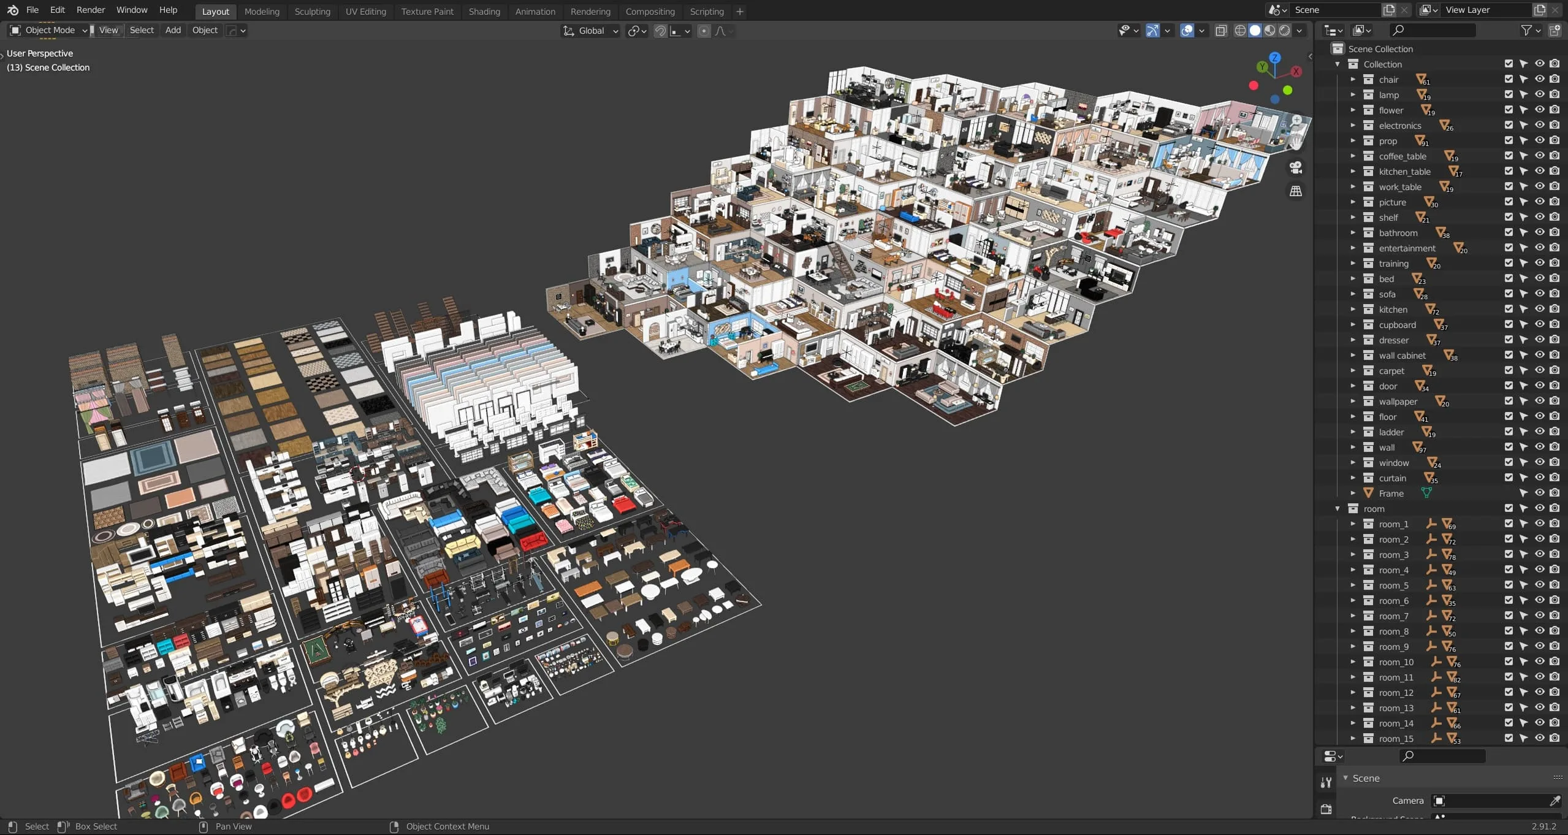Collapse the Scene properties panel
This screenshot has width=1568, height=835.
[1346, 777]
